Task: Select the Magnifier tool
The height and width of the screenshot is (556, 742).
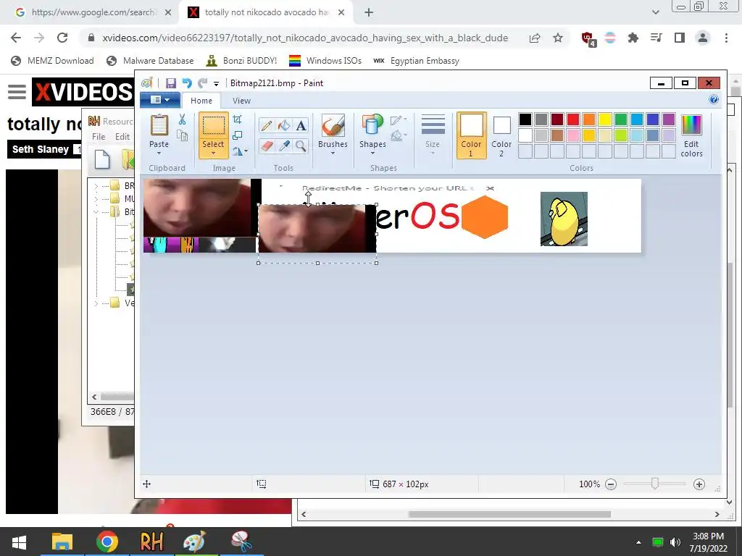Action: pyautogui.click(x=301, y=146)
